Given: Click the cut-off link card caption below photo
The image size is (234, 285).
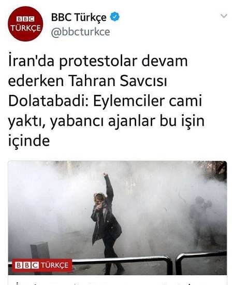Looking at the screenshot, I should (x=118, y=281).
